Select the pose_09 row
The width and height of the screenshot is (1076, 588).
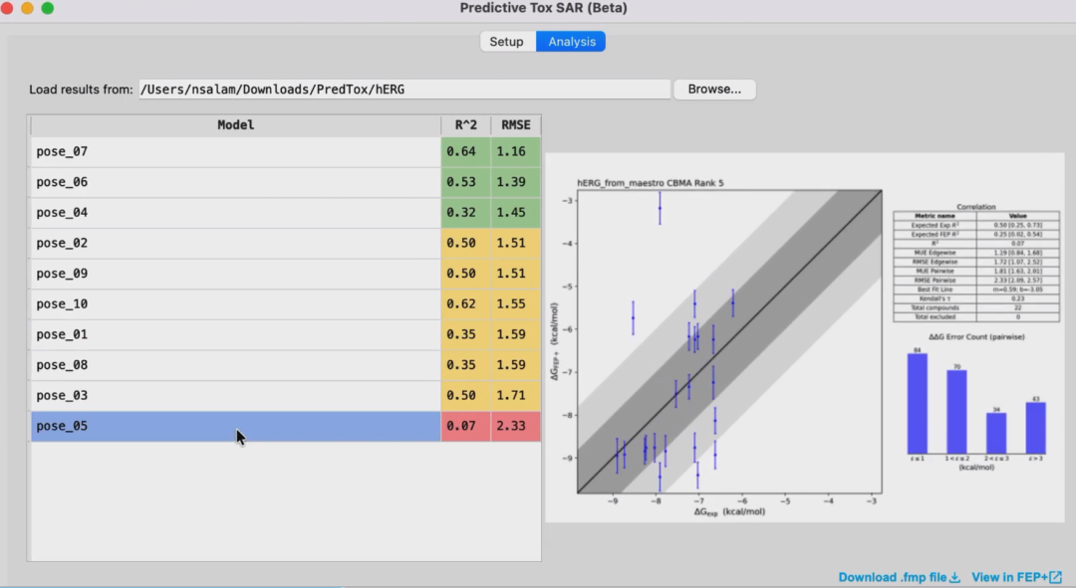pyautogui.click(x=286, y=274)
